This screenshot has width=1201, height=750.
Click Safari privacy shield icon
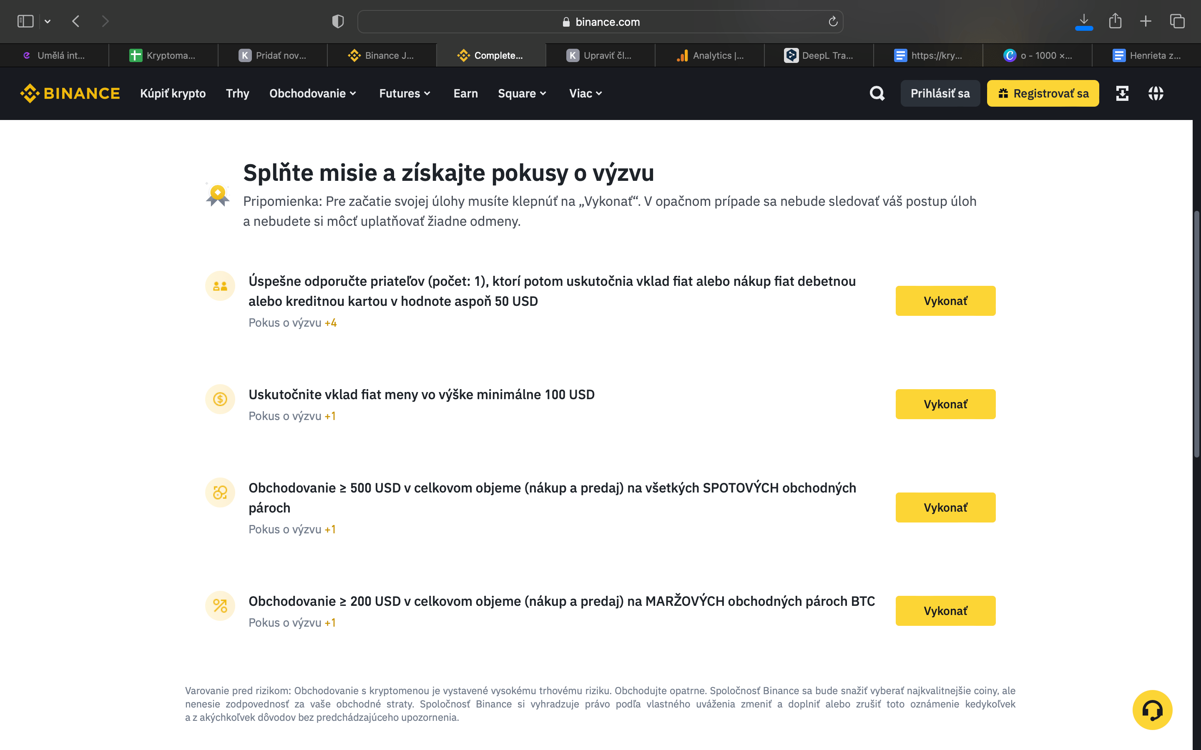coord(338,21)
